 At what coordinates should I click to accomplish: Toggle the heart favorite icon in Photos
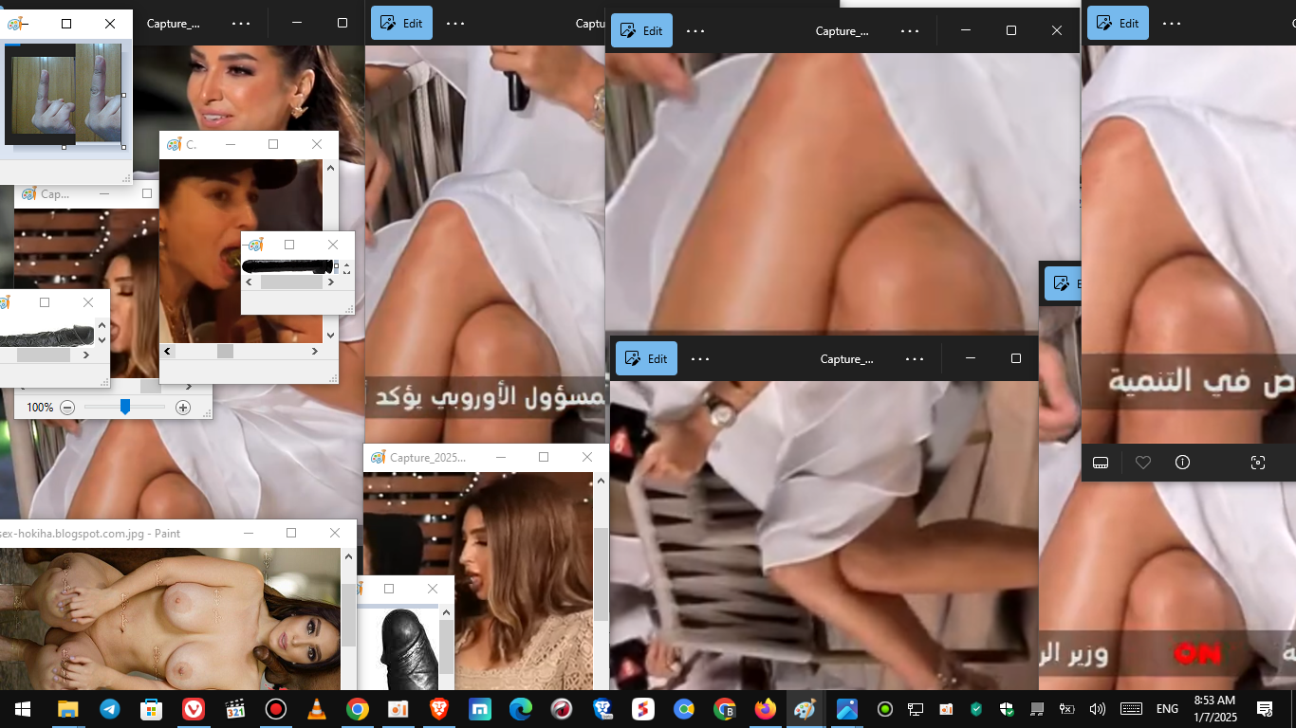(x=1143, y=463)
